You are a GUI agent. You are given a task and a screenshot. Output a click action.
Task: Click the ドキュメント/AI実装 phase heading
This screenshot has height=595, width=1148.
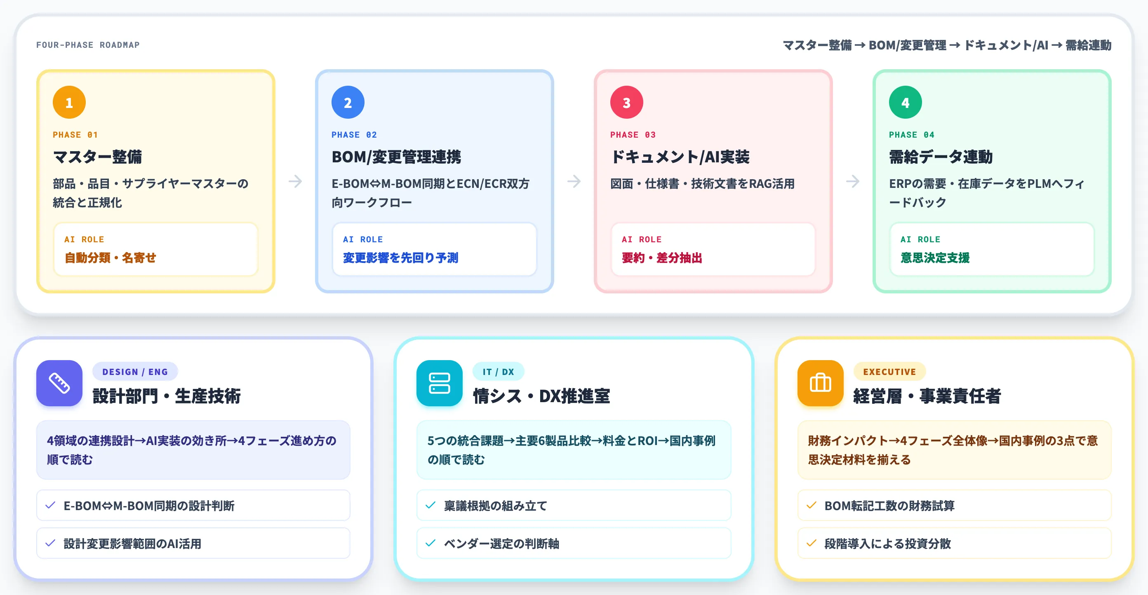coord(680,157)
